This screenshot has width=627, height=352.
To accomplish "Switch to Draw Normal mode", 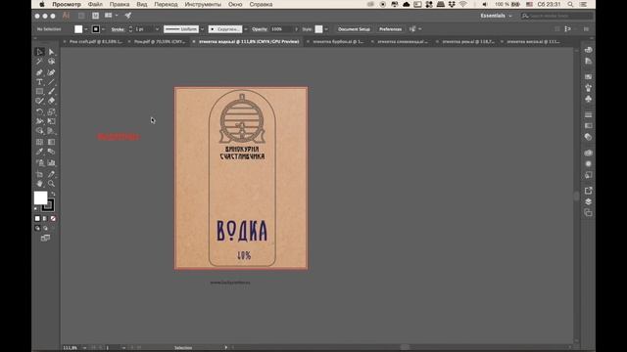I will [37, 228].
